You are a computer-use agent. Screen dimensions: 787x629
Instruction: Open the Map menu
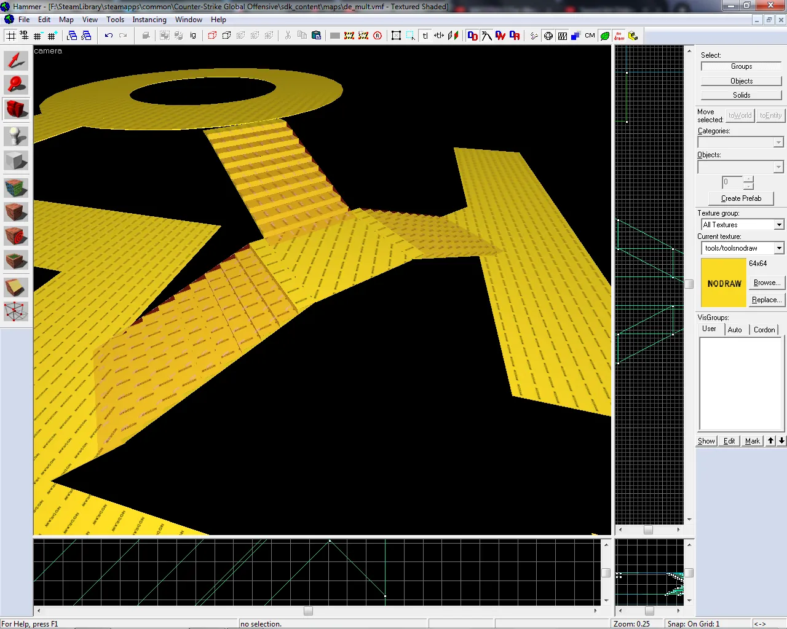tap(66, 20)
